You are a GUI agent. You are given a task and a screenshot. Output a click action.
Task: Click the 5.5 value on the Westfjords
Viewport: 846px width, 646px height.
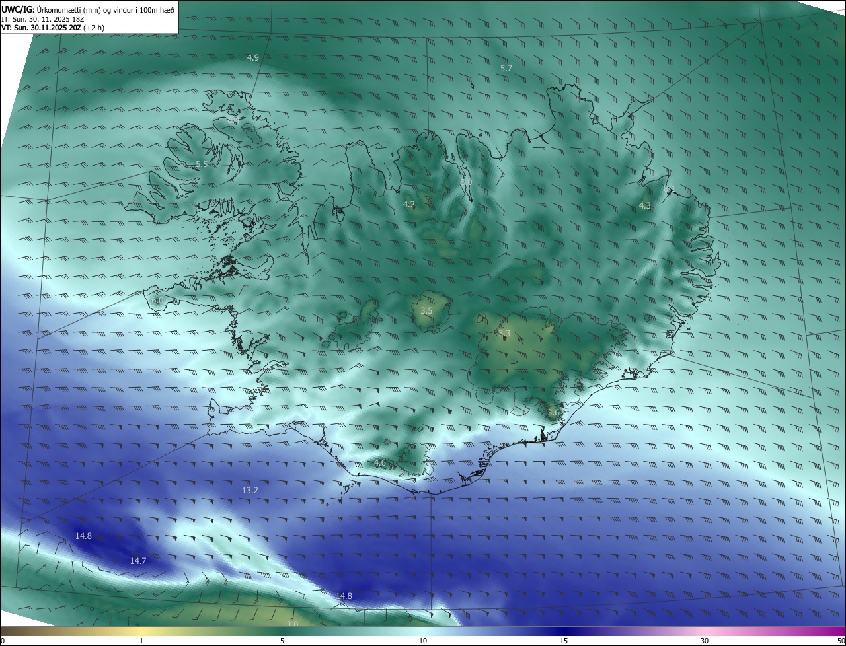(x=202, y=164)
